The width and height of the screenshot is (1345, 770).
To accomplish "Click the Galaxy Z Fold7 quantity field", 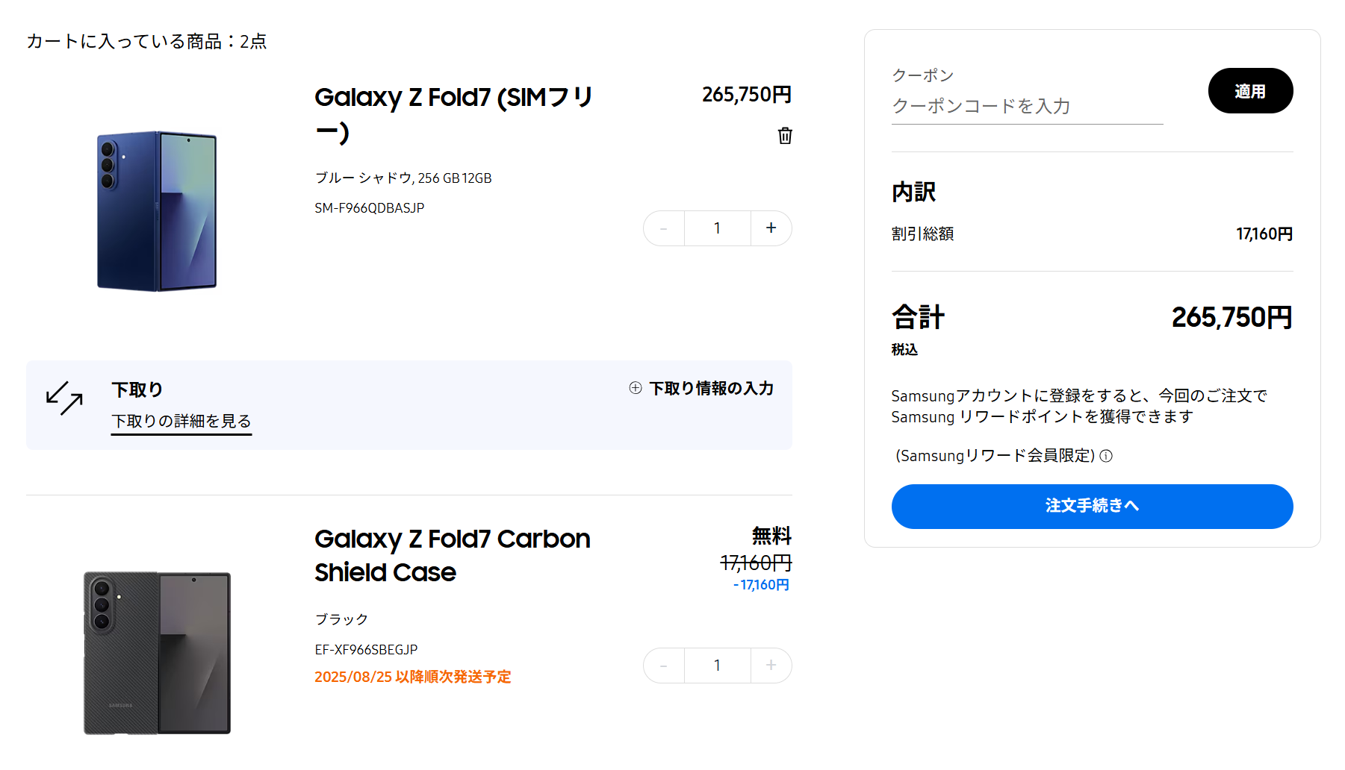I will 717,228.
